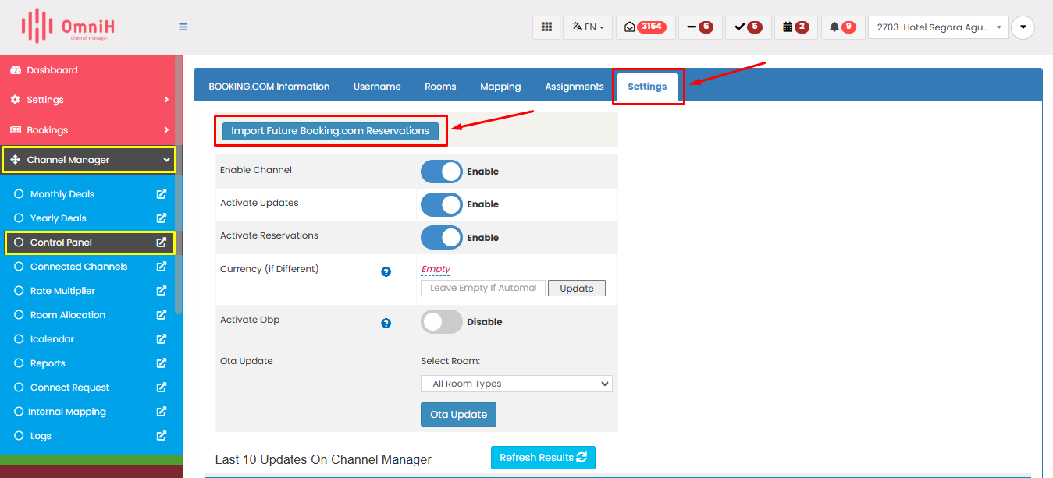This screenshot has width=1053, height=478.
Task: Select Internal Mapping in sidebar
Action: [67, 412]
